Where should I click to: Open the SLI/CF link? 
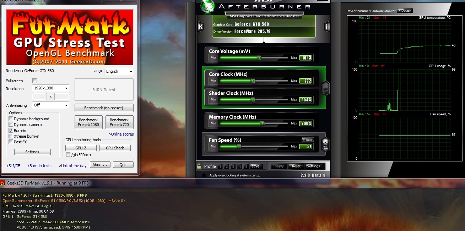coord(13,166)
